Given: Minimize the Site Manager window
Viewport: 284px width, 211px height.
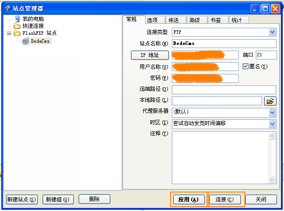Looking at the screenshot, I should (x=255, y=8).
